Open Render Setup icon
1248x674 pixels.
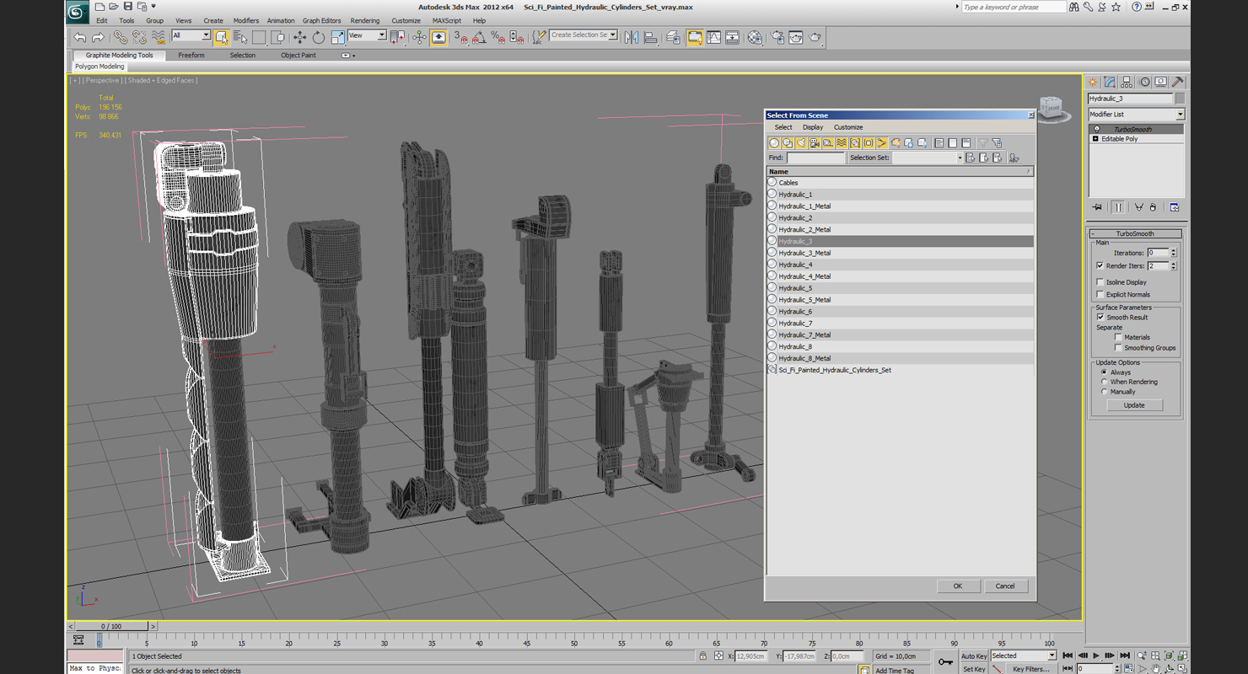pos(777,37)
